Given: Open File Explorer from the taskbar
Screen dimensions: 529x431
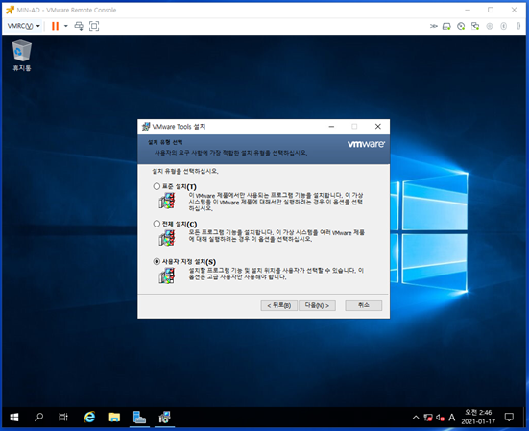Looking at the screenshot, I should 114,418.
